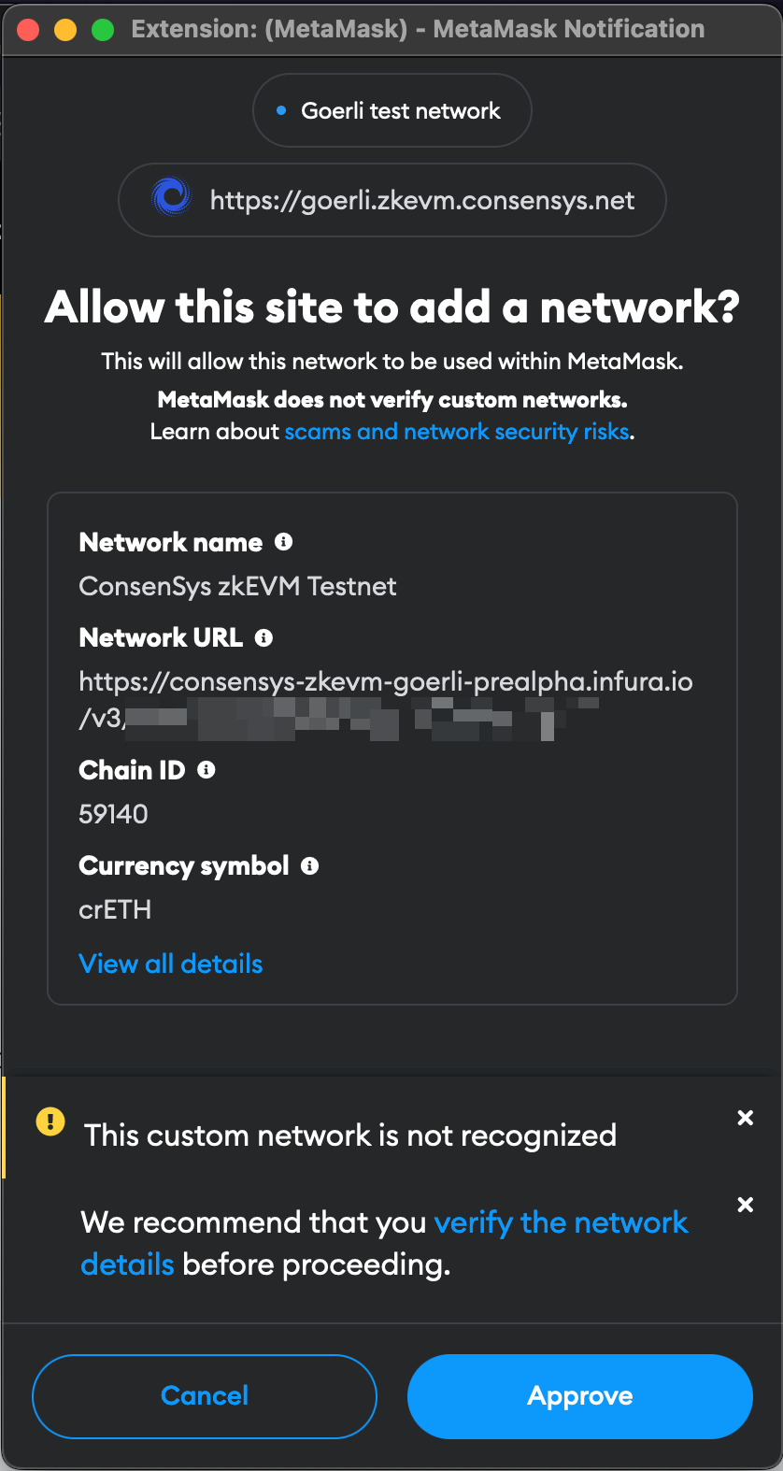Viewport: 783px width, 1471px height.
Task: Click the site origin pill showing the URL
Action: 391,199
